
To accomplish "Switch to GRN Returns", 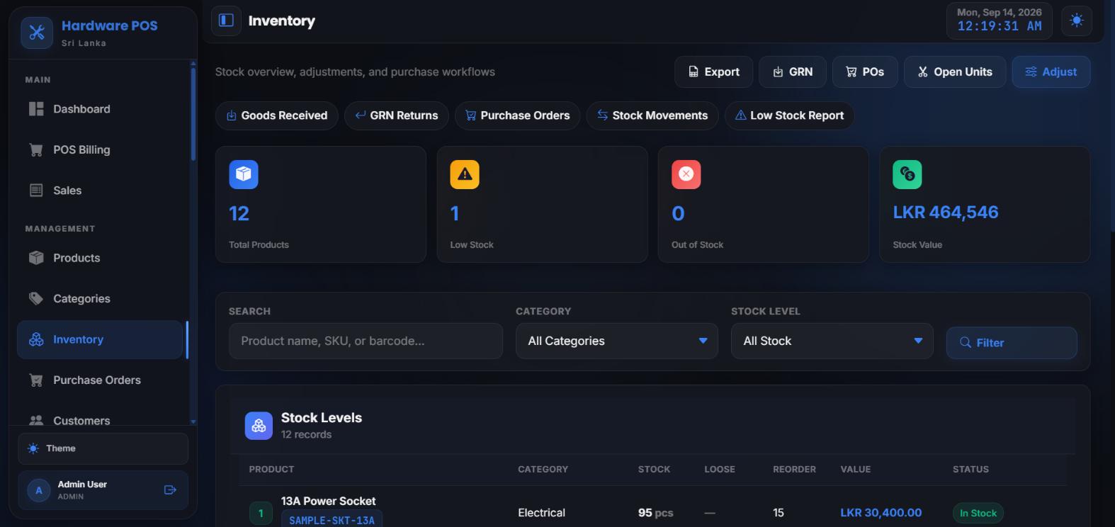I will pyautogui.click(x=397, y=115).
